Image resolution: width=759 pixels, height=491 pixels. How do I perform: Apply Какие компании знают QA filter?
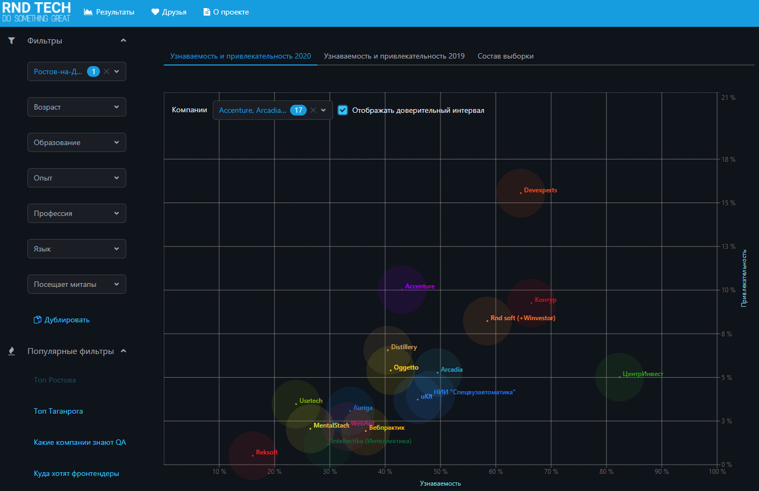tap(80, 442)
